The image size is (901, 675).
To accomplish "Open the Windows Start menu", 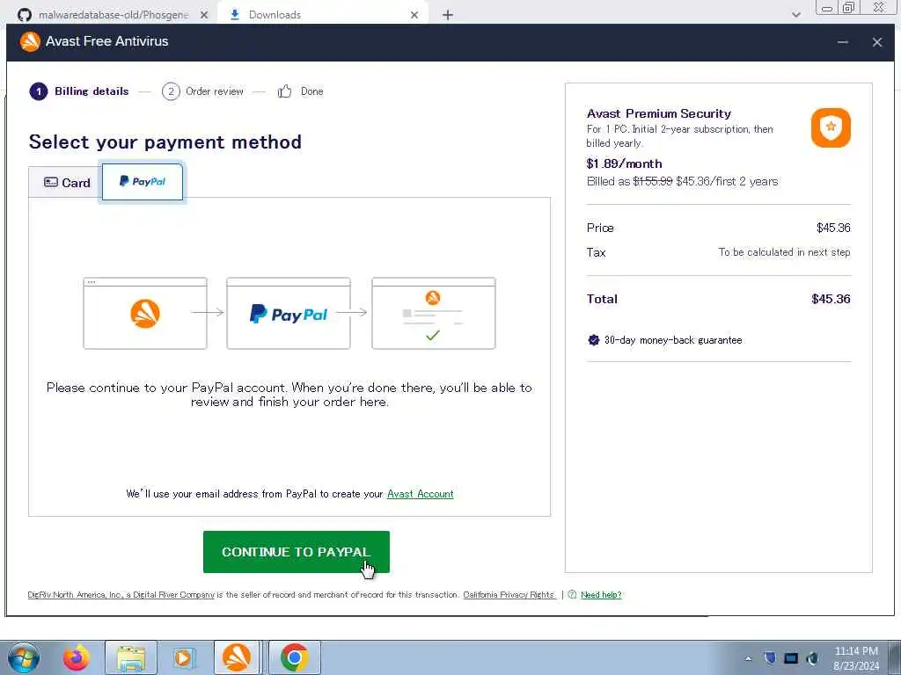I will pos(23,657).
